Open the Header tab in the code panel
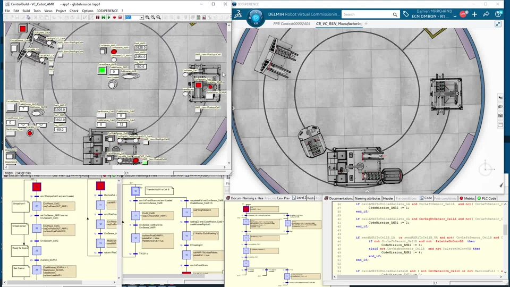The height and width of the screenshot is (287, 510). tap(388, 198)
